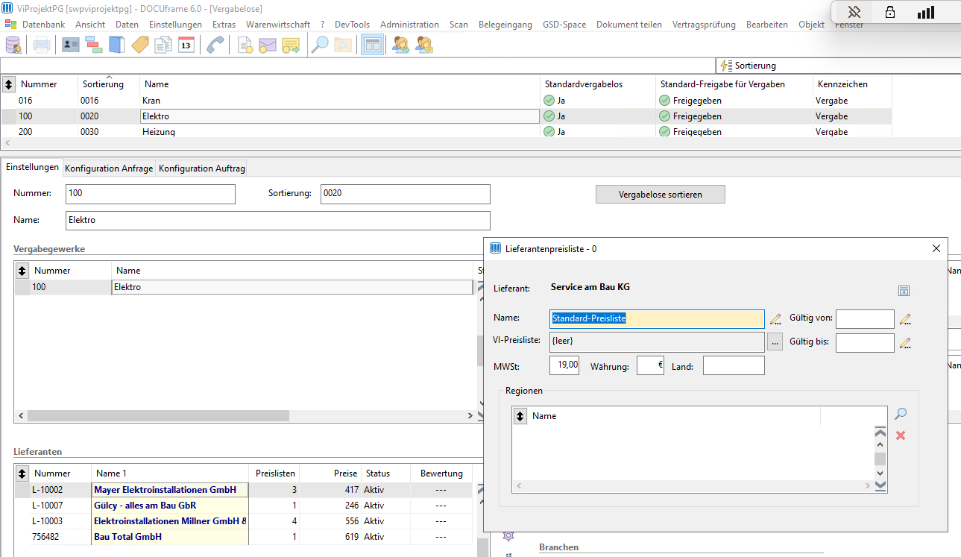Click the pencil icon beside Gültig bis
961x557 pixels.
tap(905, 343)
